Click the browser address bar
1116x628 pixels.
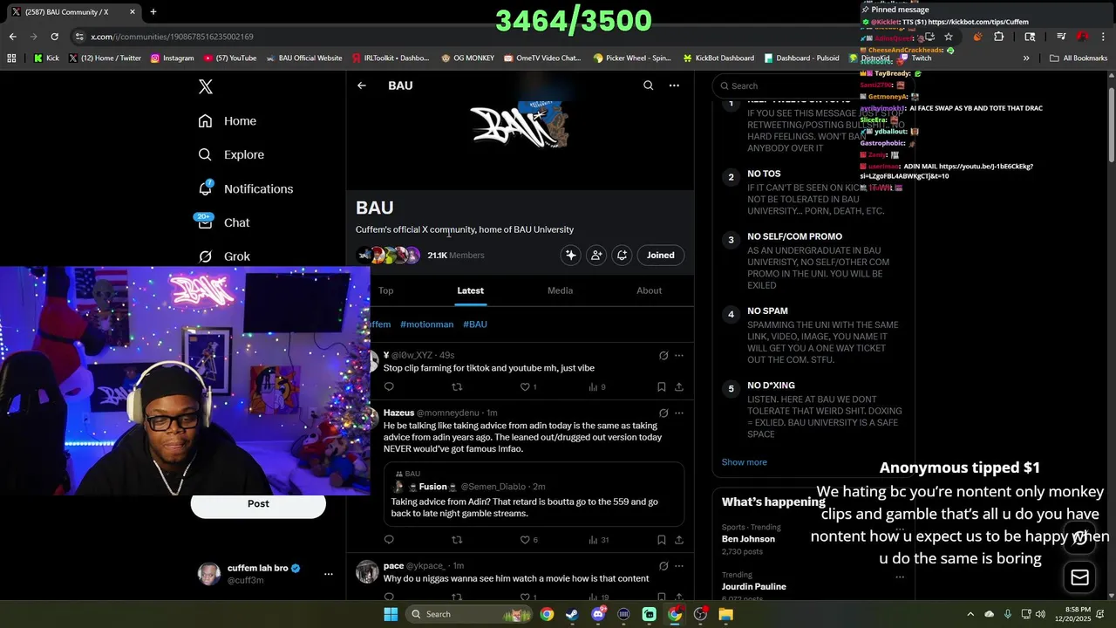[x=488, y=37]
